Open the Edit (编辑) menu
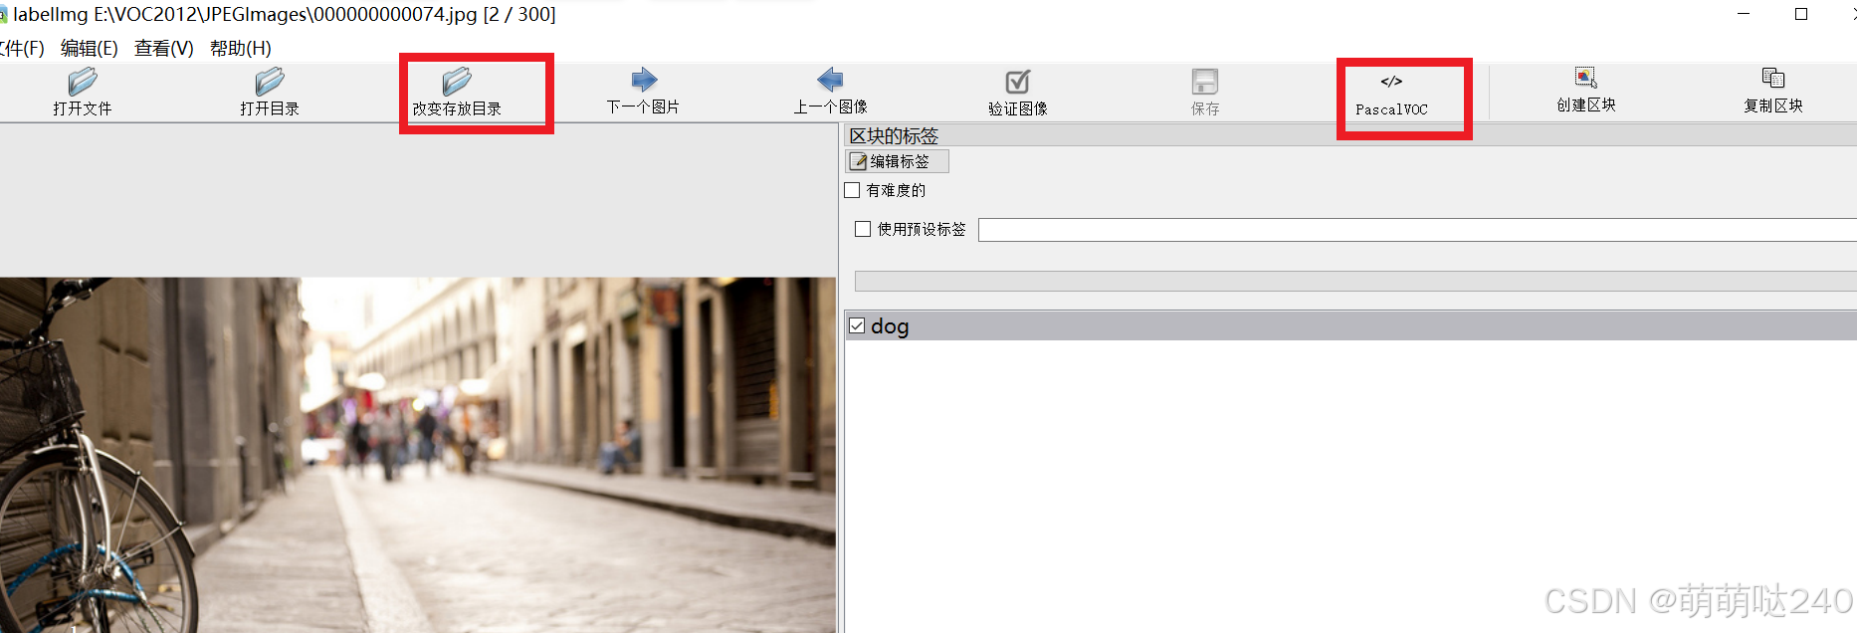 pyautogui.click(x=89, y=48)
